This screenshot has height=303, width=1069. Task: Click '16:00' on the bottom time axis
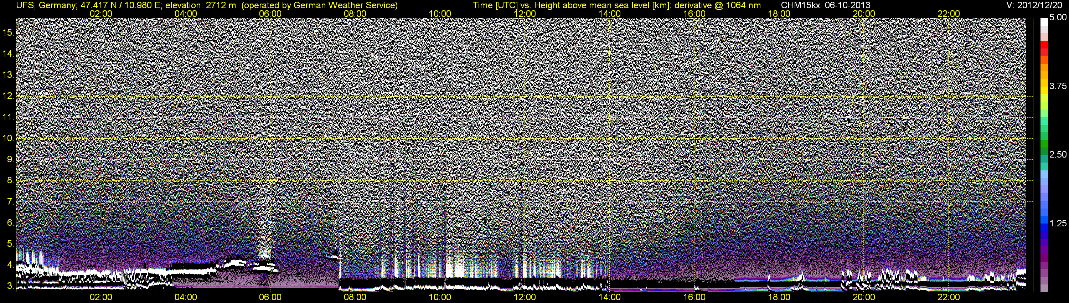coord(694,297)
